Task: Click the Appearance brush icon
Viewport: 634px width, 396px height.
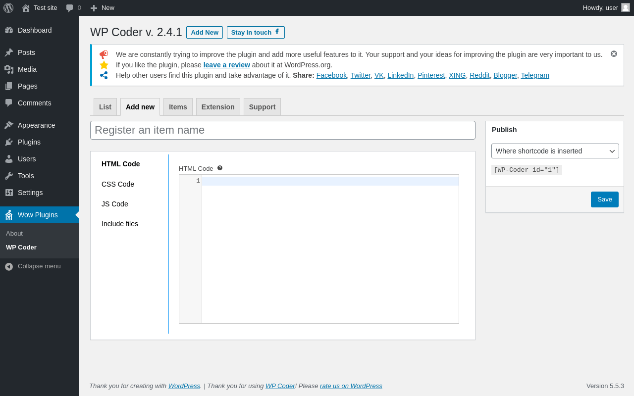Action: [x=9, y=125]
